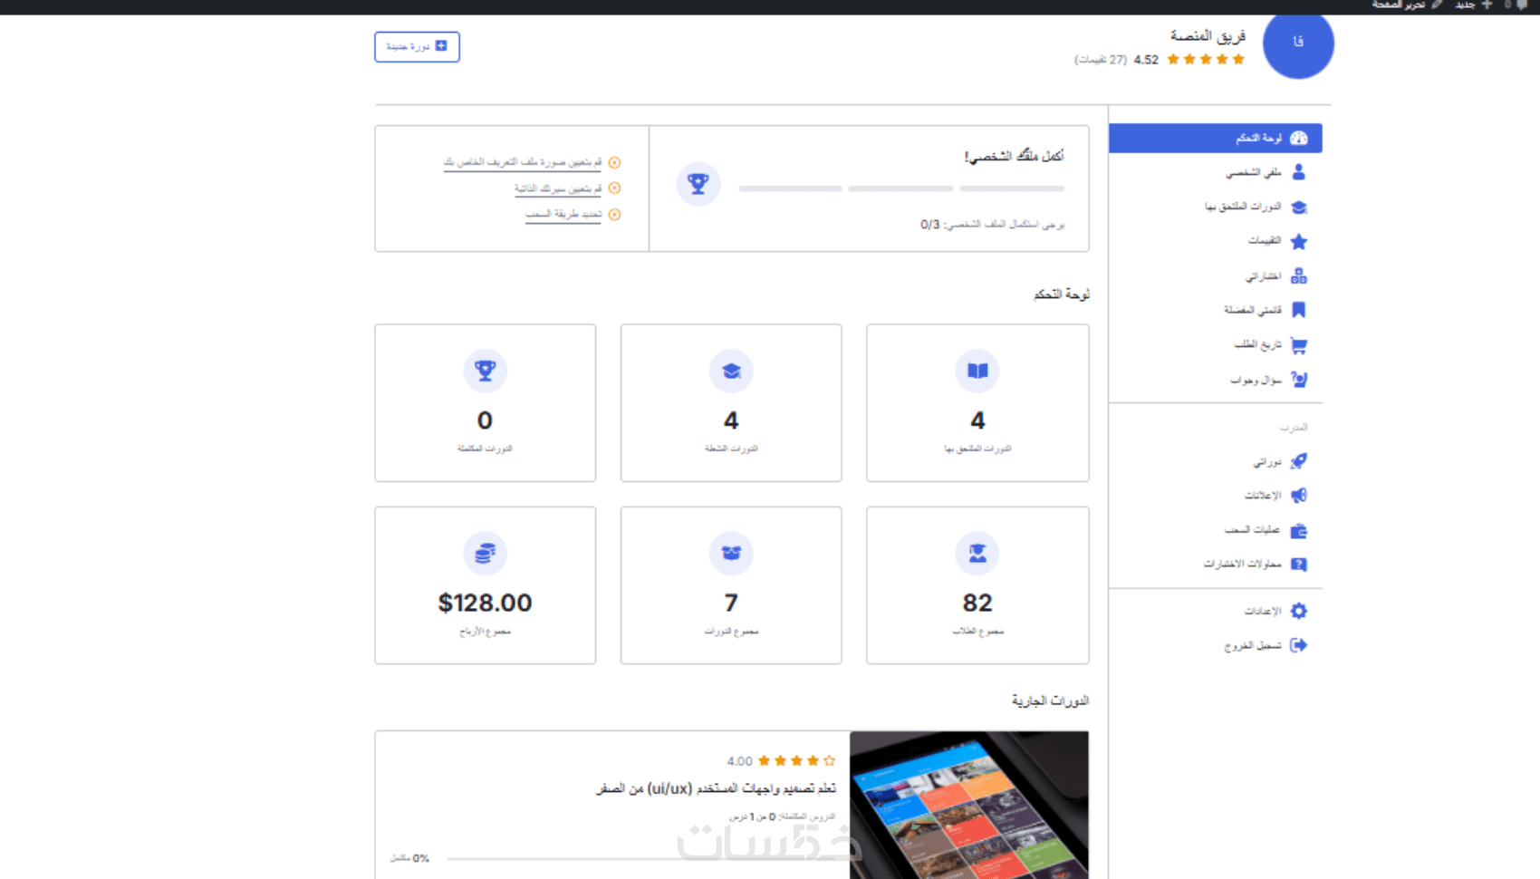Open عمليات السحب wallet icon

pyautogui.click(x=1298, y=530)
